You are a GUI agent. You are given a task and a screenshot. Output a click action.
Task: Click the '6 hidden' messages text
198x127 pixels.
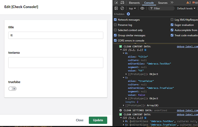point(119,14)
